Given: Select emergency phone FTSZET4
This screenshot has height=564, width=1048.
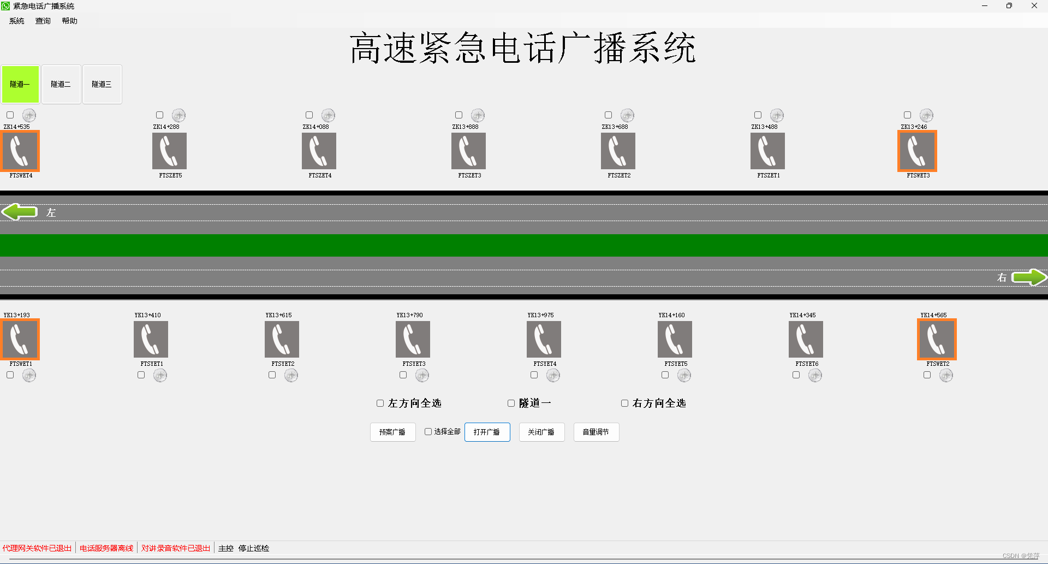Looking at the screenshot, I should click(319, 151).
